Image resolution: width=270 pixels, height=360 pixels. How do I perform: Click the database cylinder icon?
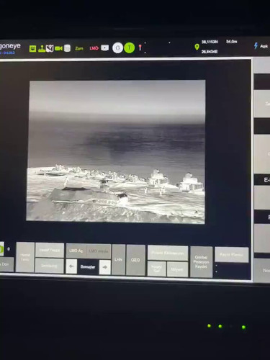(68, 48)
